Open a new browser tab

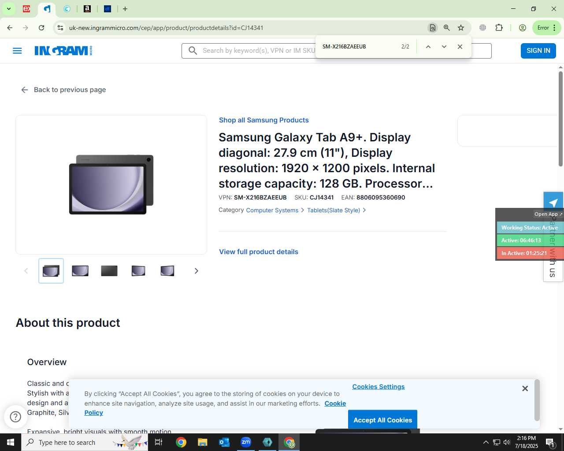tap(125, 9)
